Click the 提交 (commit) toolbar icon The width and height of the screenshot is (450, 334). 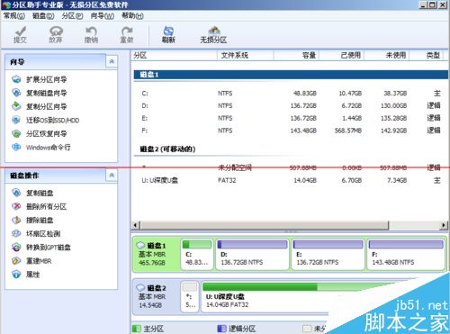tap(20, 35)
